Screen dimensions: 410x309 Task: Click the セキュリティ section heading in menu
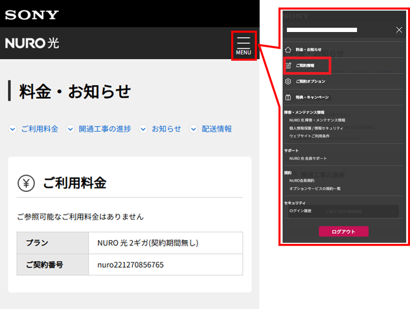pyautogui.click(x=295, y=203)
